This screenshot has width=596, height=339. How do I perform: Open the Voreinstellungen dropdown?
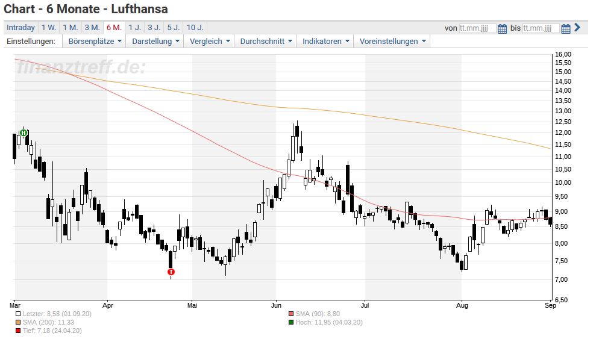point(392,42)
